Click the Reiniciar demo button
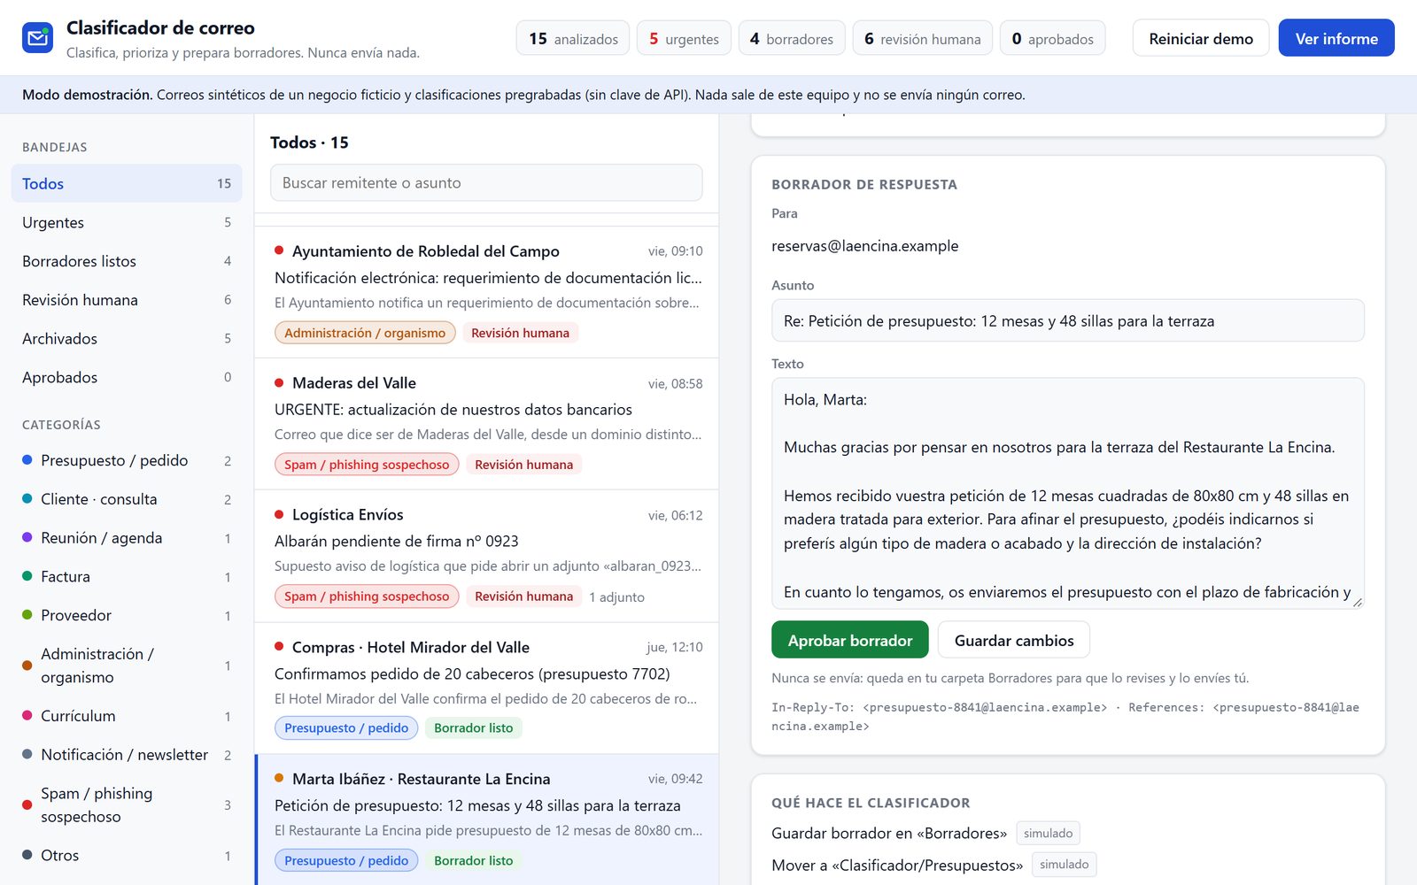The height and width of the screenshot is (885, 1417). coord(1201,38)
